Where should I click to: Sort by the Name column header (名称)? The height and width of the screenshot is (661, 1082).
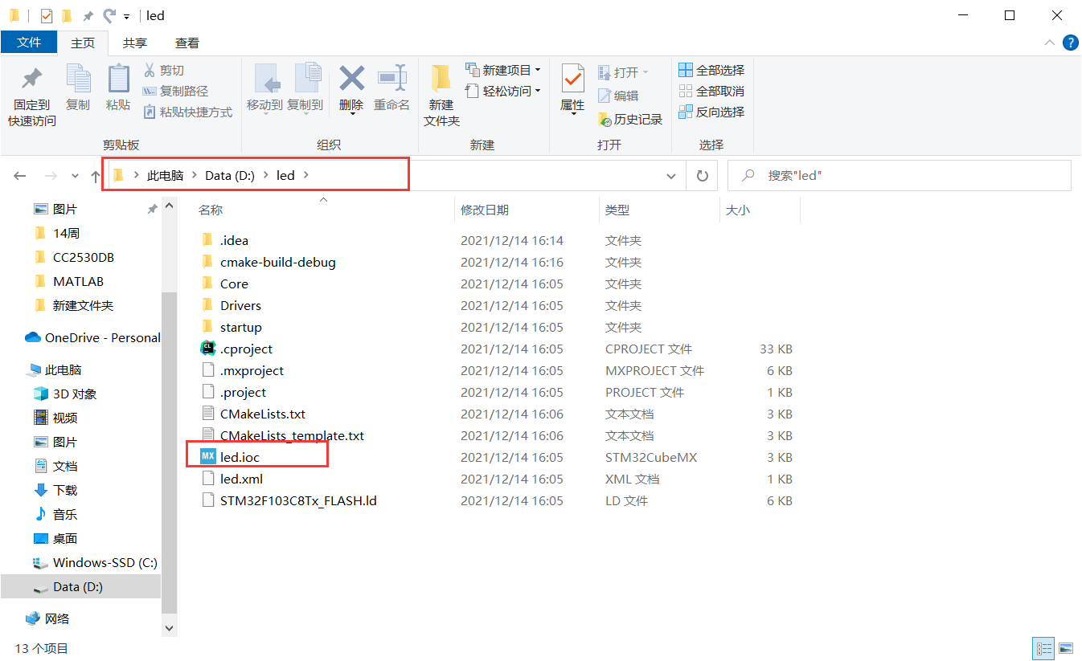211,210
